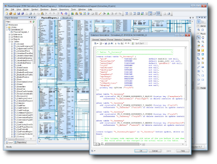Collapse the Physical toolbox section
The width and height of the screenshot is (217, 164).
[x=198, y=34]
